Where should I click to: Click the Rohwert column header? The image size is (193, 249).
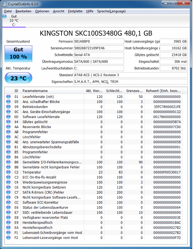point(163,91)
